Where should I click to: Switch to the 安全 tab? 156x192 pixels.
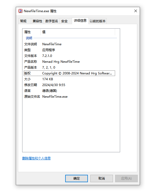[x=65, y=21]
